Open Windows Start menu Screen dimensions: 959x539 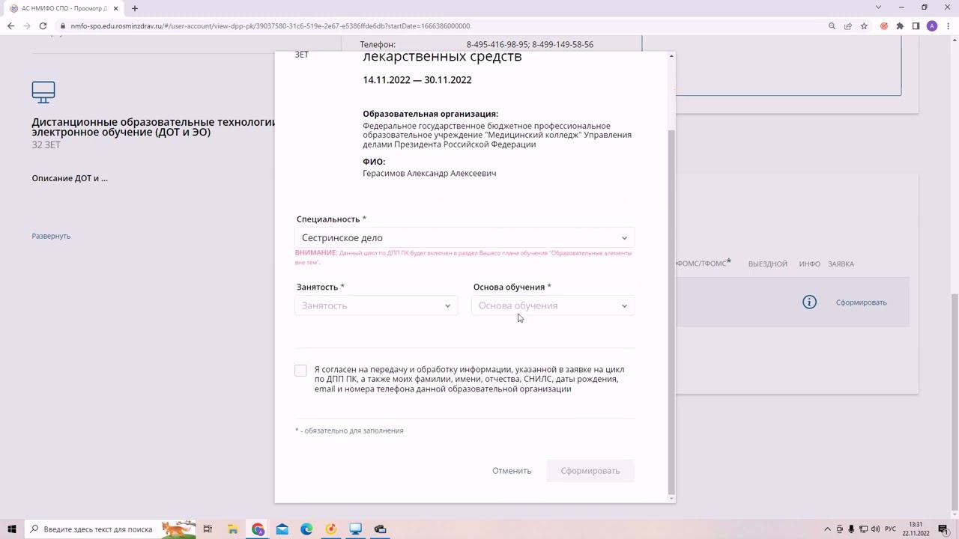point(11,529)
